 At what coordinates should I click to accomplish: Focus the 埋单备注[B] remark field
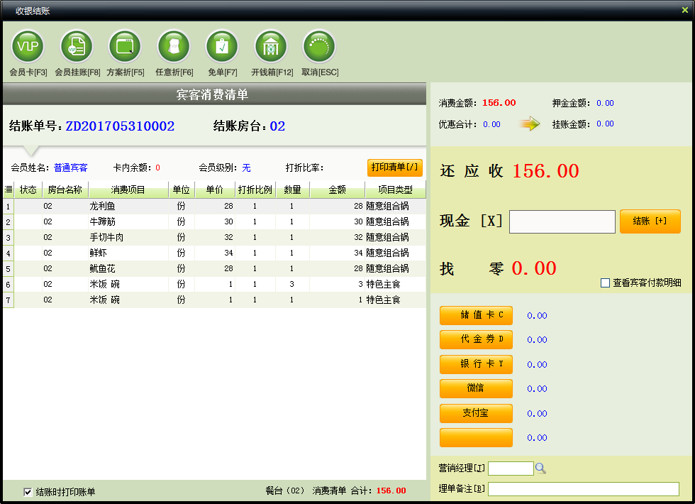click(583, 489)
